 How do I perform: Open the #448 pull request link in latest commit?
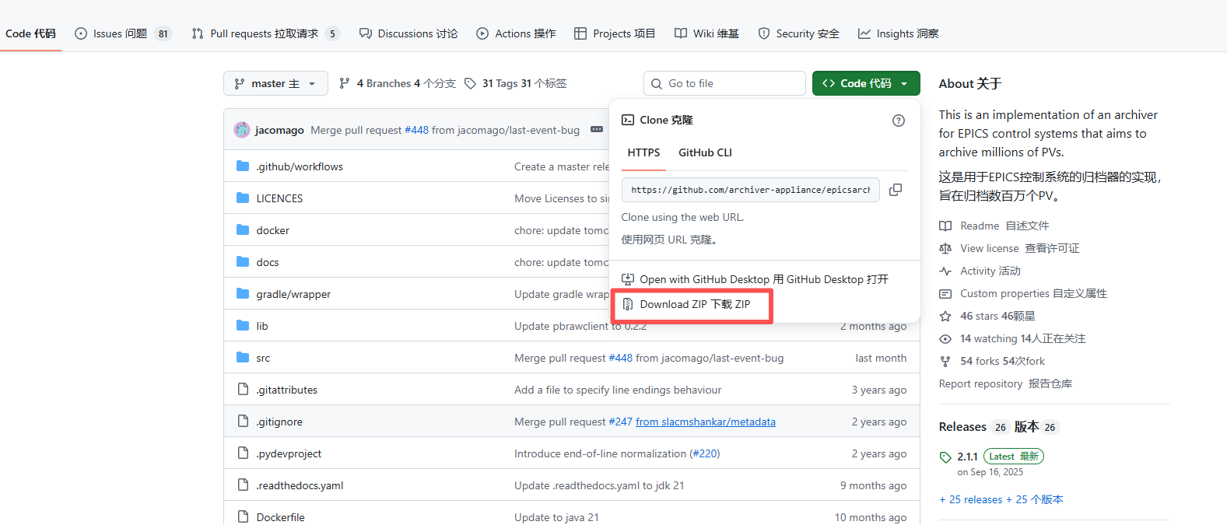point(416,130)
